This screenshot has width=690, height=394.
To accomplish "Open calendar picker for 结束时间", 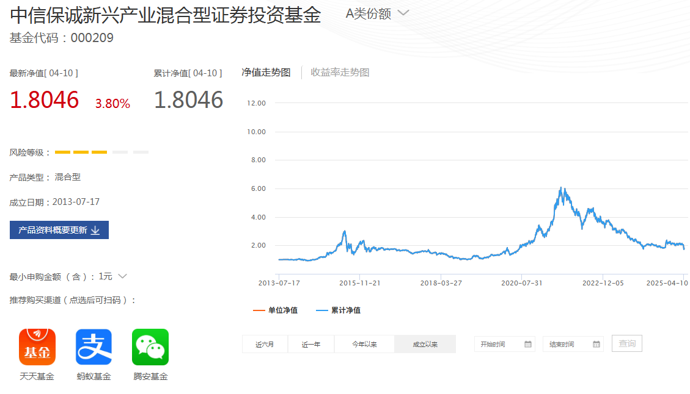I will [596, 344].
